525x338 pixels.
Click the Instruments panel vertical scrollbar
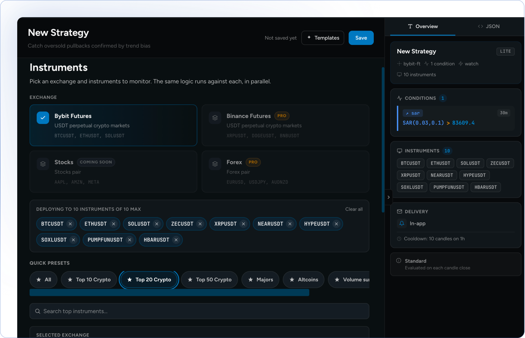click(383, 140)
